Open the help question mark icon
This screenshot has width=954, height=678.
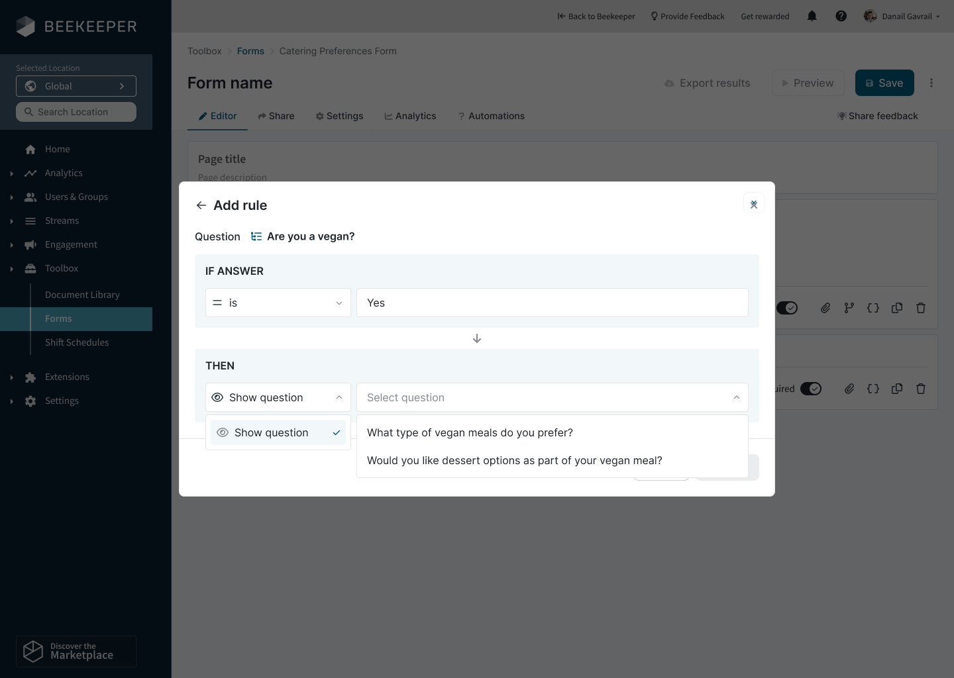tap(841, 17)
